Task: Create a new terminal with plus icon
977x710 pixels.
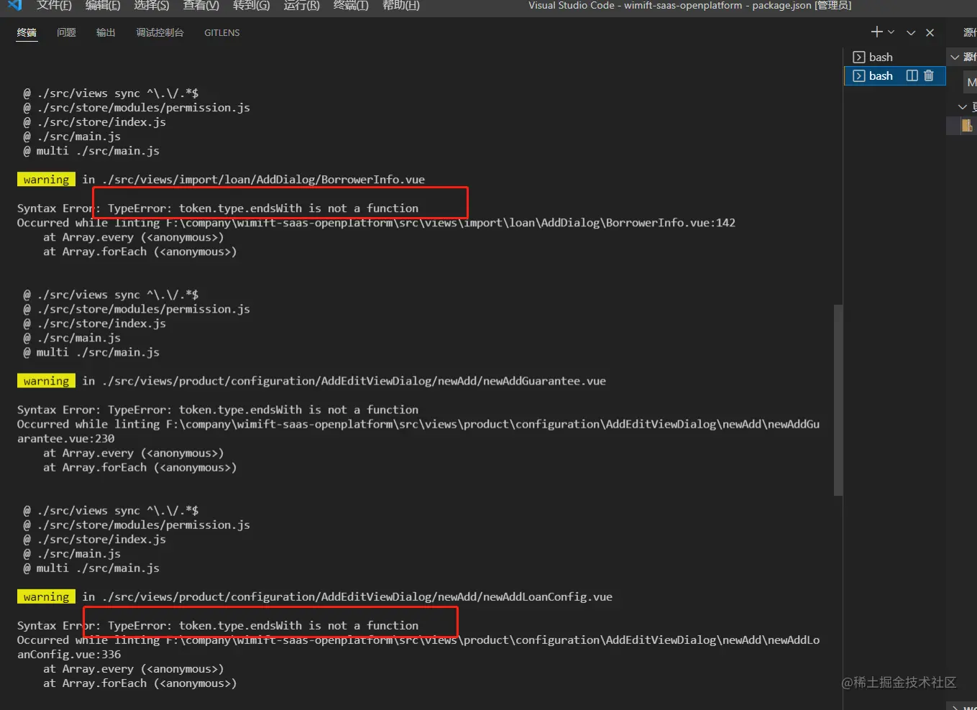Action: pos(876,32)
